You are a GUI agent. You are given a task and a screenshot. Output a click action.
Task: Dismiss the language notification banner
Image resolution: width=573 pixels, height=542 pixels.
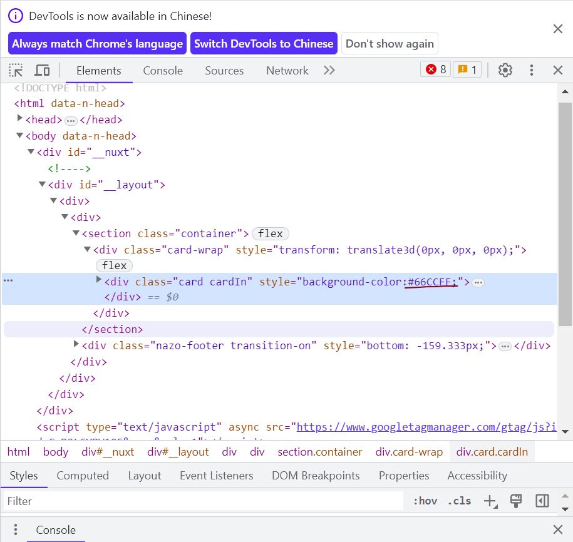click(x=557, y=29)
